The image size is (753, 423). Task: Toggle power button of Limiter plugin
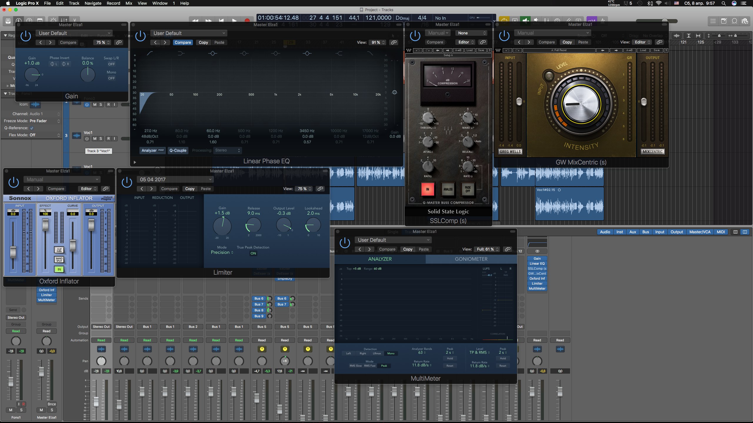click(127, 182)
